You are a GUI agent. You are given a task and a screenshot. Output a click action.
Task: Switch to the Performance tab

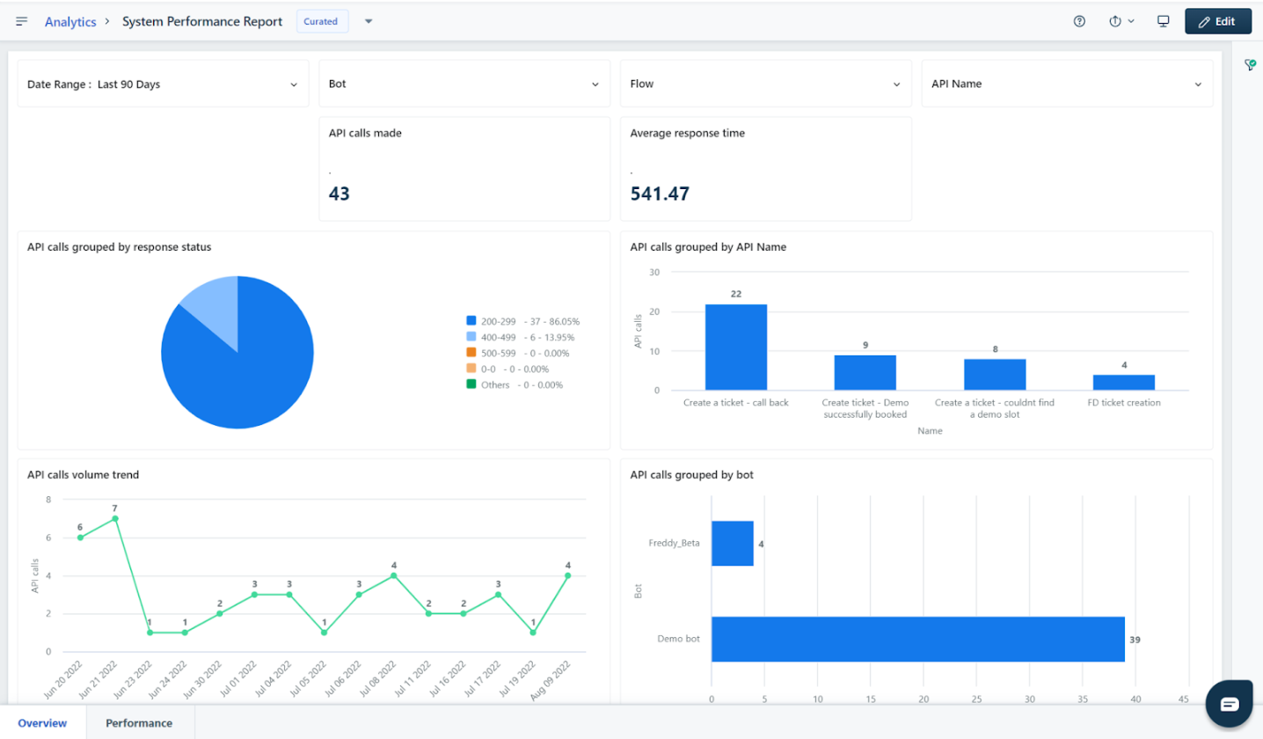tap(139, 723)
